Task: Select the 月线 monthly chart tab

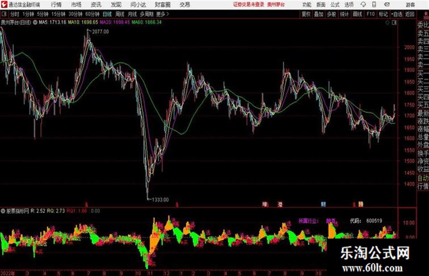Action: pyautogui.click(x=133, y=14)
